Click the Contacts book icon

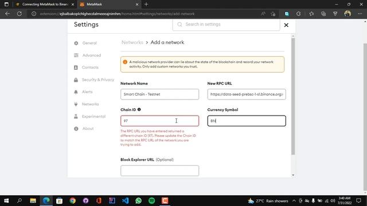click(x=76, y=68)
